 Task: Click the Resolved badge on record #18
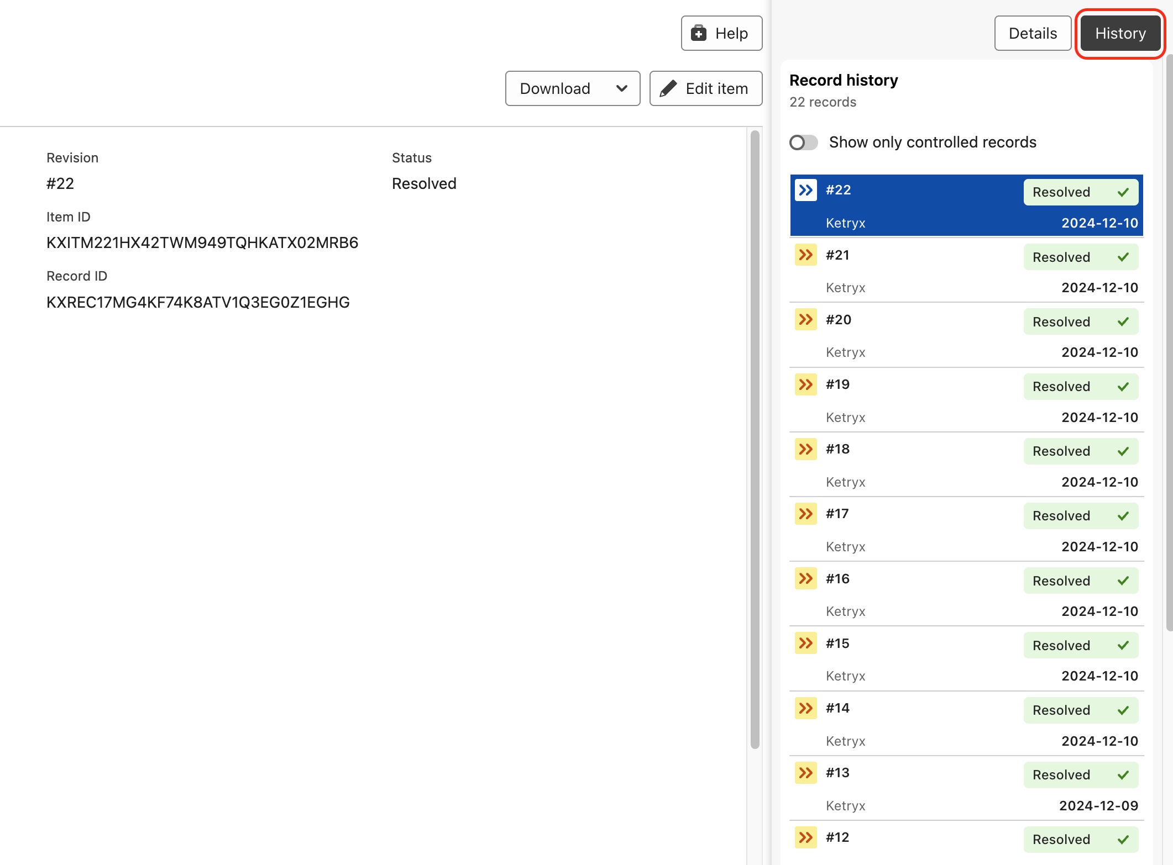(1081, 451)
